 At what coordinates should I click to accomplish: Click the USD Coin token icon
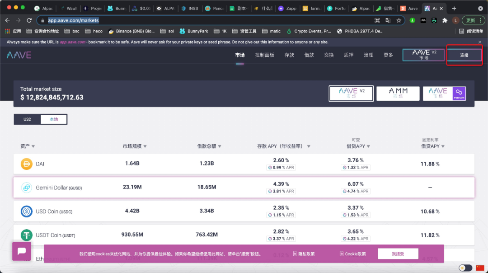(x=26, y=211)
